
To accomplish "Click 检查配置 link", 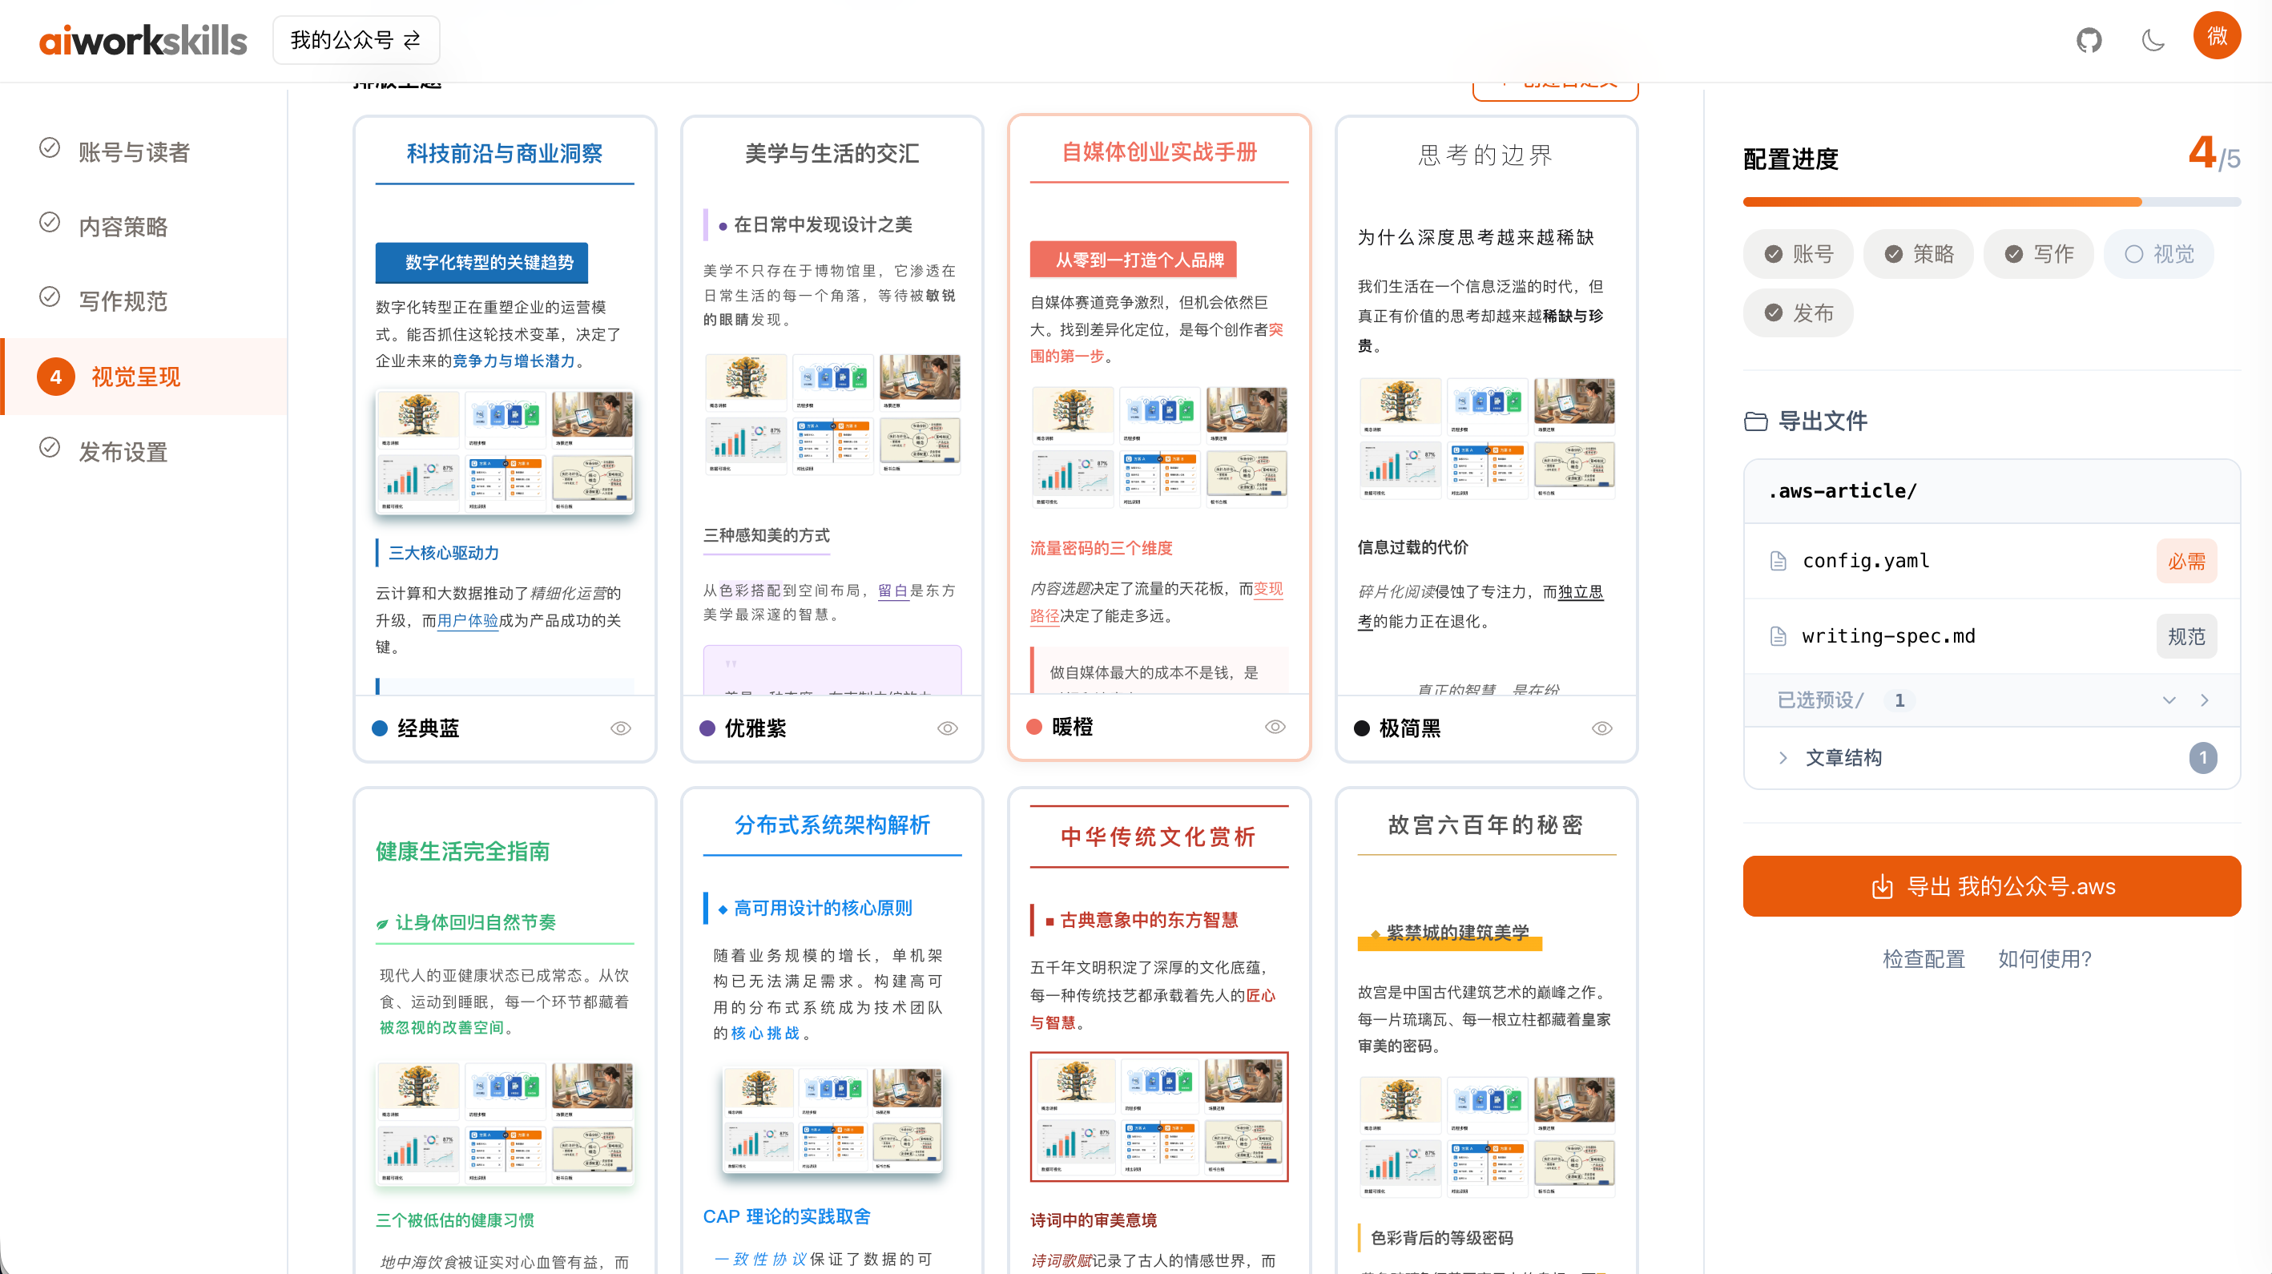I will (x=1924, y=959).
